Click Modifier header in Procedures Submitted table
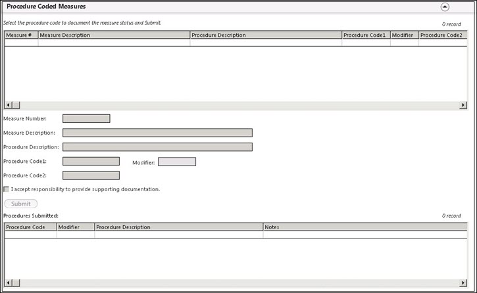 pyautogui.click(x=76, y=227)
